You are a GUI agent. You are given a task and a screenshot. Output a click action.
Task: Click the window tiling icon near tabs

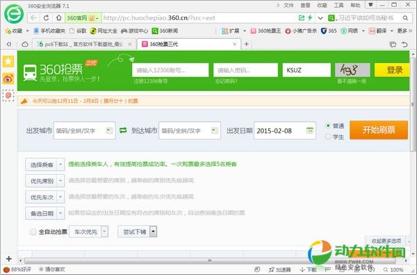[393, 44]
